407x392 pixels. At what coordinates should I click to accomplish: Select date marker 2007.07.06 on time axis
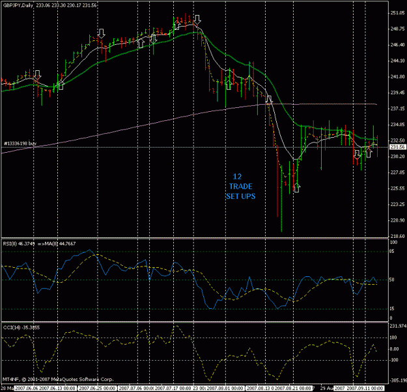136,388
